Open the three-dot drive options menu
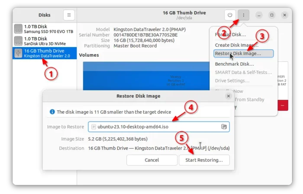Image resolution: width=303 pixels, height=194 pixels. [243, 15]
